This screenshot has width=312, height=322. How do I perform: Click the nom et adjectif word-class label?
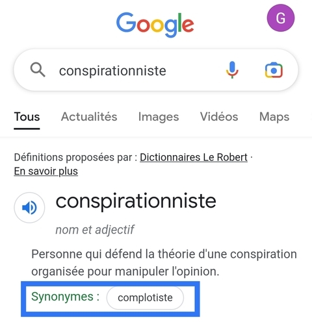coord(95,230)
